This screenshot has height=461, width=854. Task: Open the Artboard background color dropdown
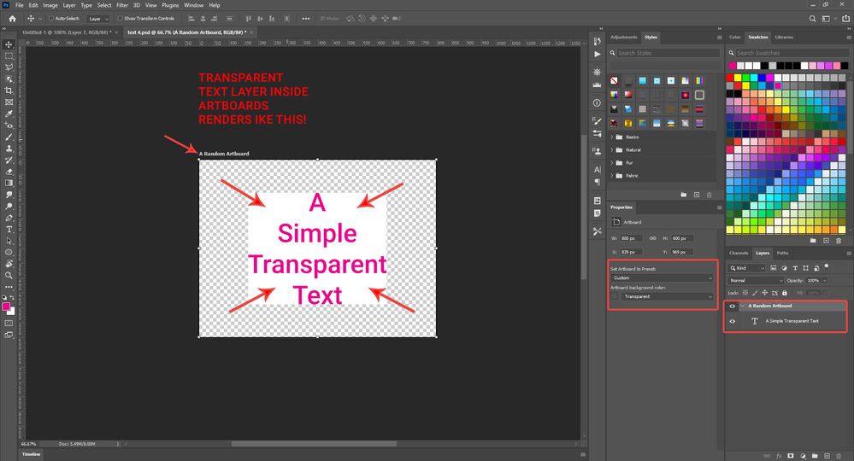[667, 296]
